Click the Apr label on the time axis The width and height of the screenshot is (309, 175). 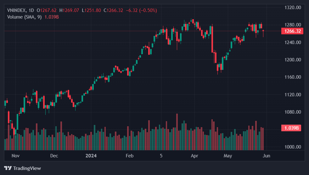click(x=195, y=156)
